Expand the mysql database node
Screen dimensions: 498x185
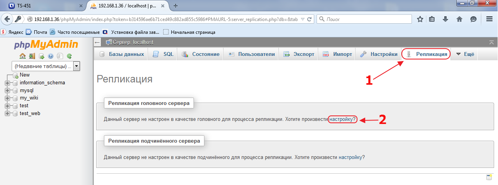tap(7, 91)
